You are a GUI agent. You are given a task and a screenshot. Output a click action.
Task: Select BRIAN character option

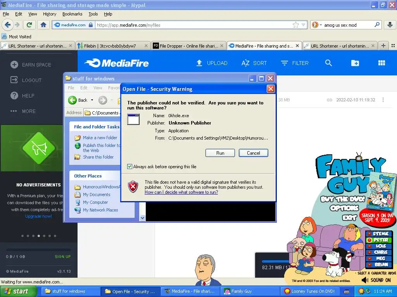click(378, 265)
